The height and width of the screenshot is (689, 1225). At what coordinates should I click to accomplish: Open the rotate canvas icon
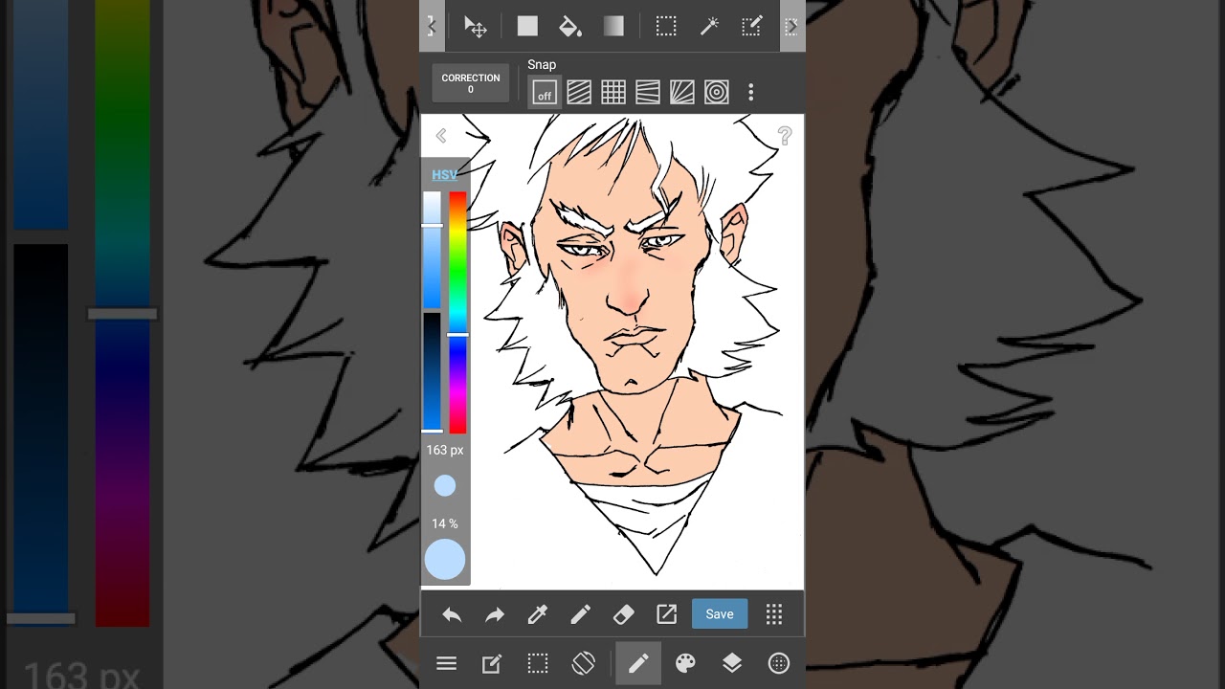[x=584, y=663]
